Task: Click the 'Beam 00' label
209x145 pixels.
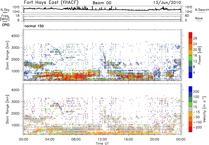Action: (102, 3)
